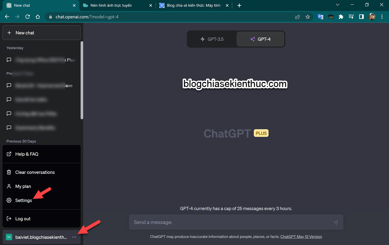Open the Chrome profile avatar

[372, 17]
